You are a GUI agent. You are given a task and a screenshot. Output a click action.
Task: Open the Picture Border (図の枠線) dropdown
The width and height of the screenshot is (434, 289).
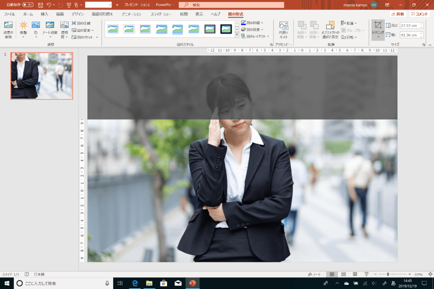coord(252,22)
